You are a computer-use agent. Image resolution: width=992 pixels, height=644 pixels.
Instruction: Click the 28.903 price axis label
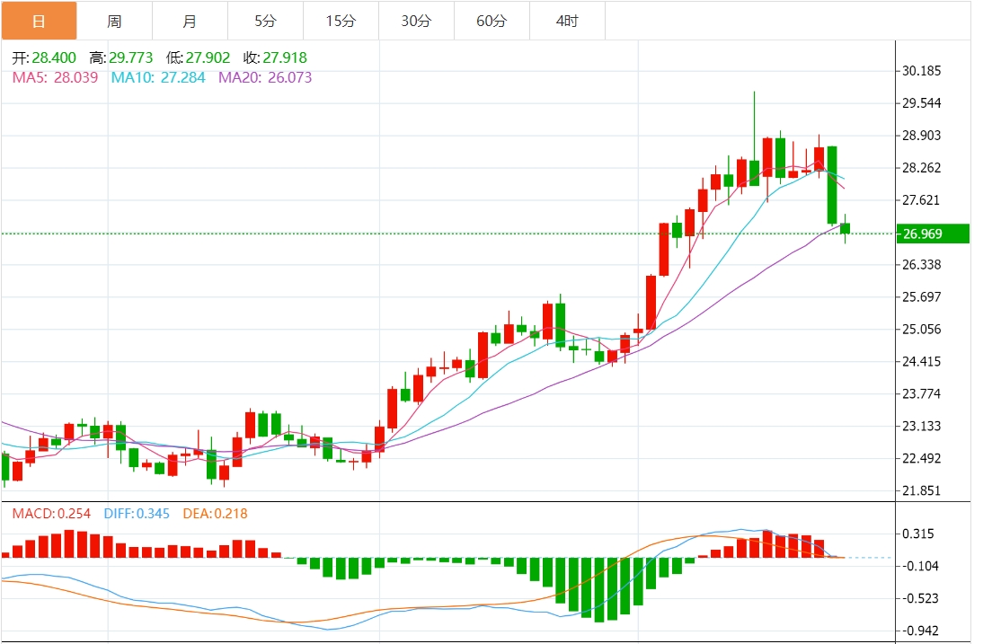[921, 136]
